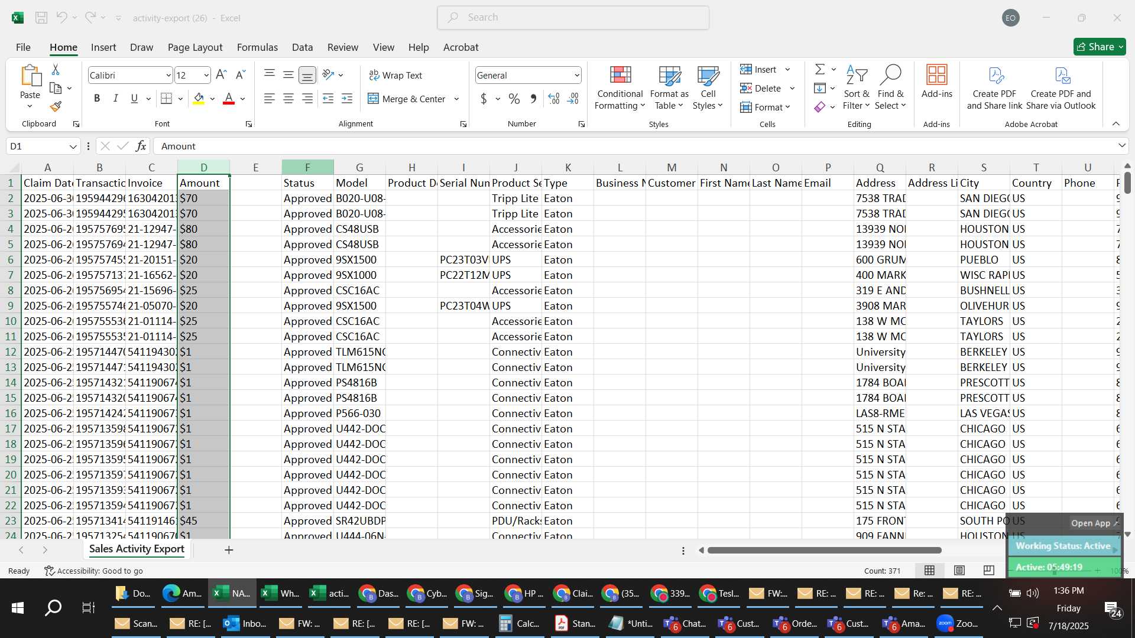Set Top Align vertical alignment

click(270, 74)
